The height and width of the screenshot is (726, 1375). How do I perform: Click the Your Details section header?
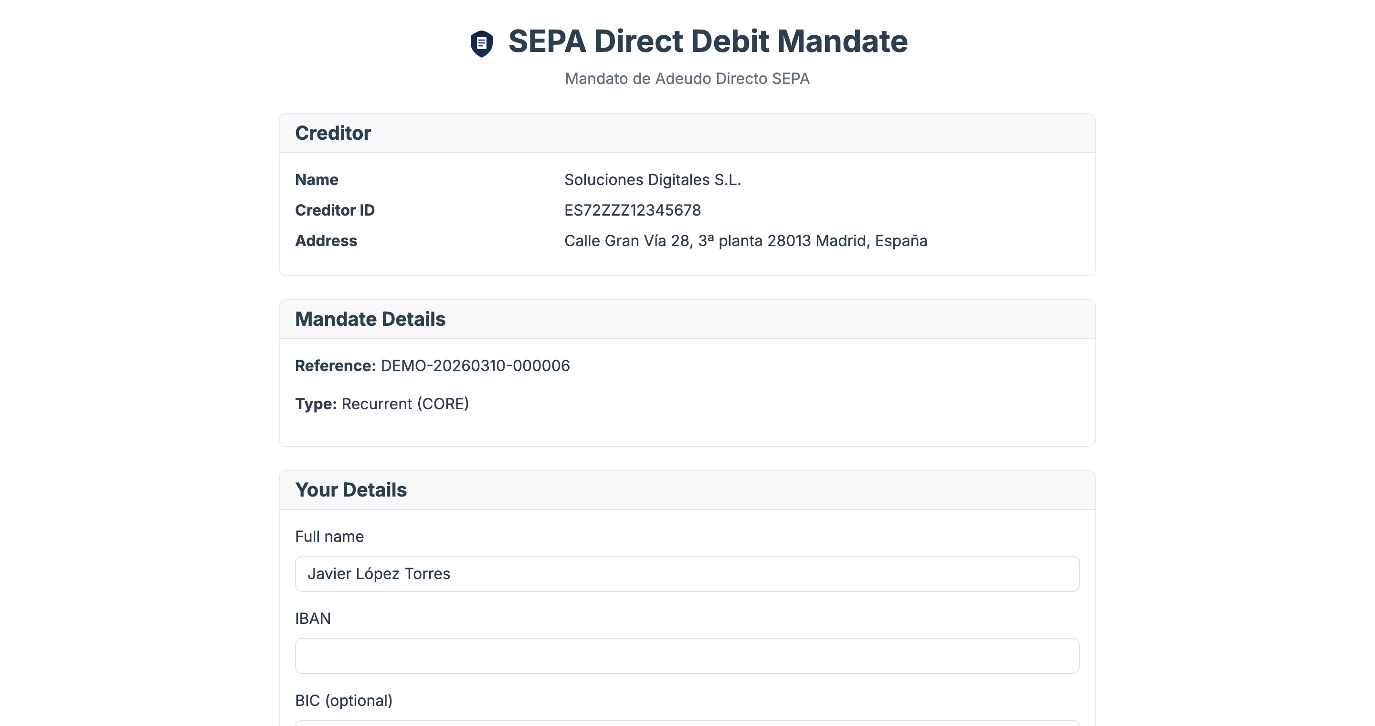click(351, 490)
